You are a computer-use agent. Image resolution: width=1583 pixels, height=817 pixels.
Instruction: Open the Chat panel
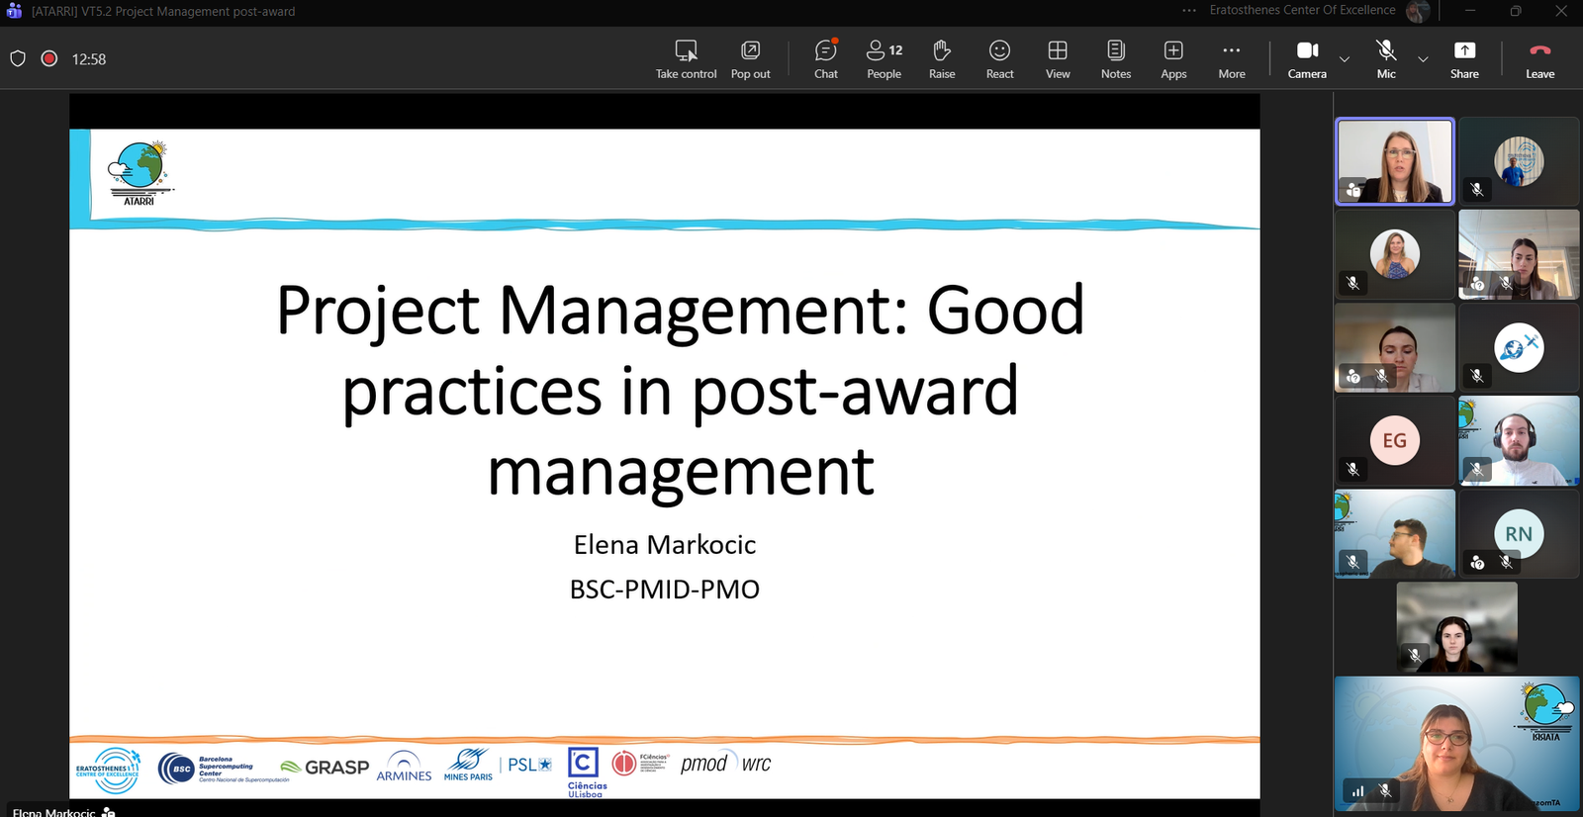click(x=825, y=59)
